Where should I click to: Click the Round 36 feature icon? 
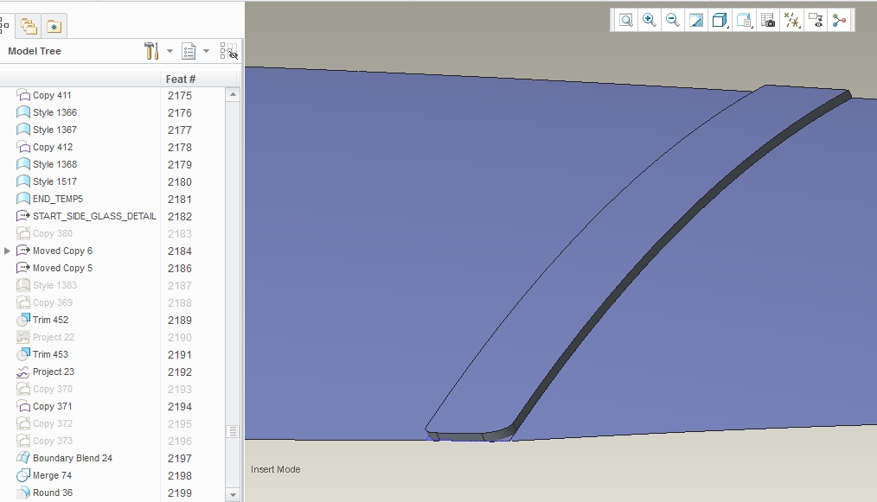click(23, 493)
